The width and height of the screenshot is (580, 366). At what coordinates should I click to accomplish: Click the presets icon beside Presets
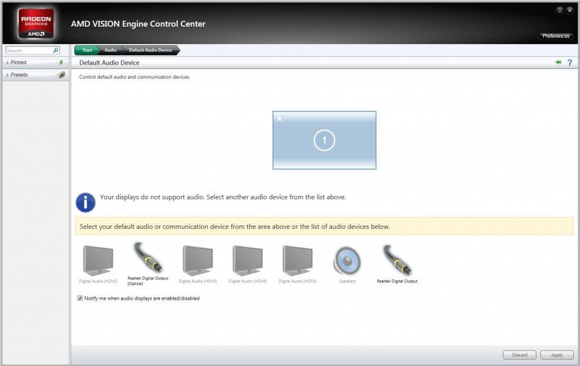click(x=61, y=75)
